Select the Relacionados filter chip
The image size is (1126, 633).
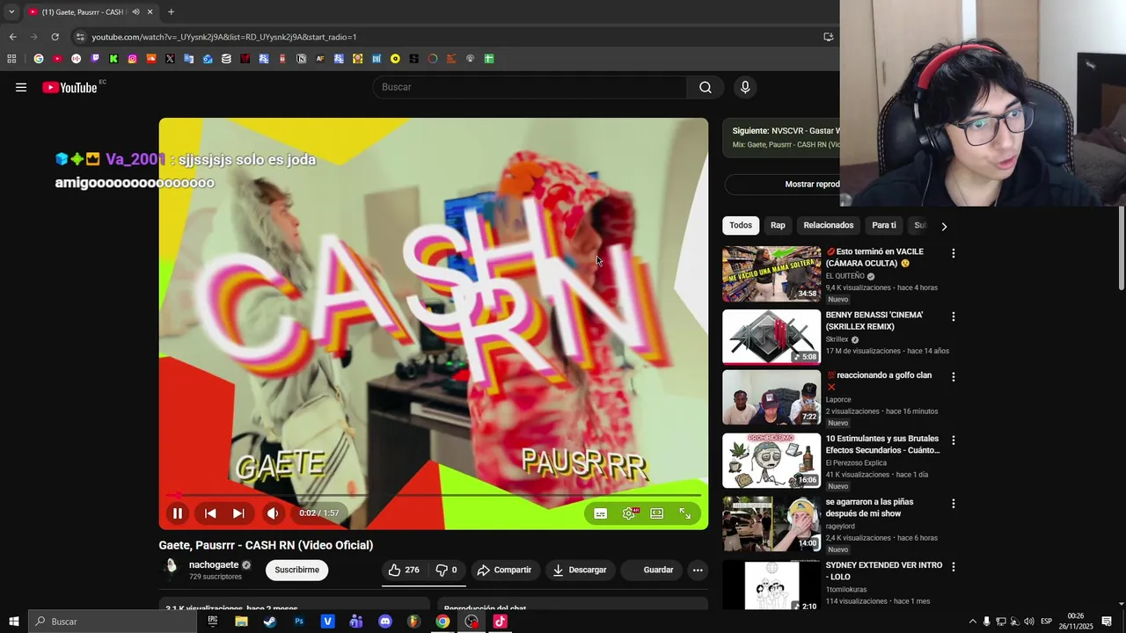point(829,225)
